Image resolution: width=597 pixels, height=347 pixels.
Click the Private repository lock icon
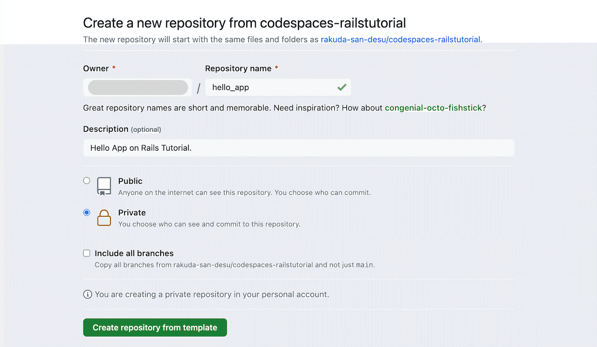(104, 218)
